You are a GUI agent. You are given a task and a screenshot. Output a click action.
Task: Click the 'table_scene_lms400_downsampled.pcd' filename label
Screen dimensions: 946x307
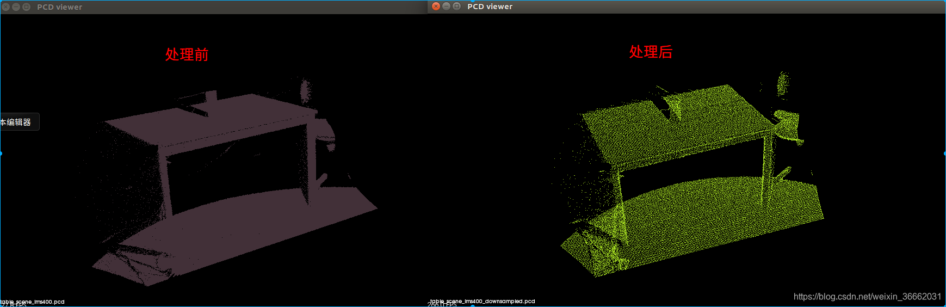(x=482, y=301)
